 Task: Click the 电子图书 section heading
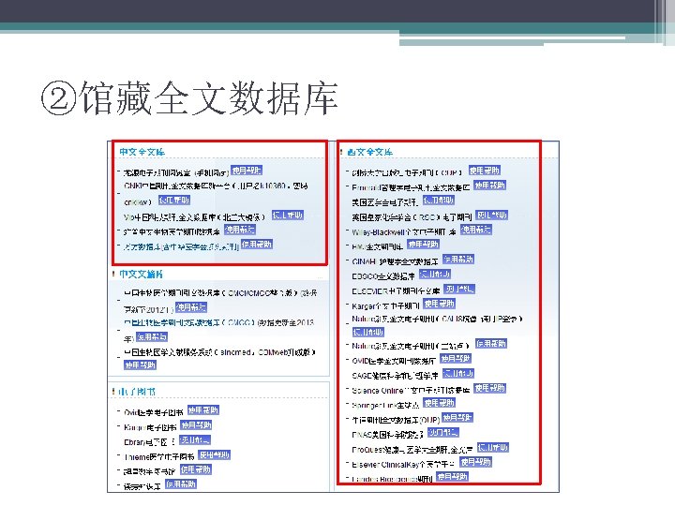[x=137, y=392]
